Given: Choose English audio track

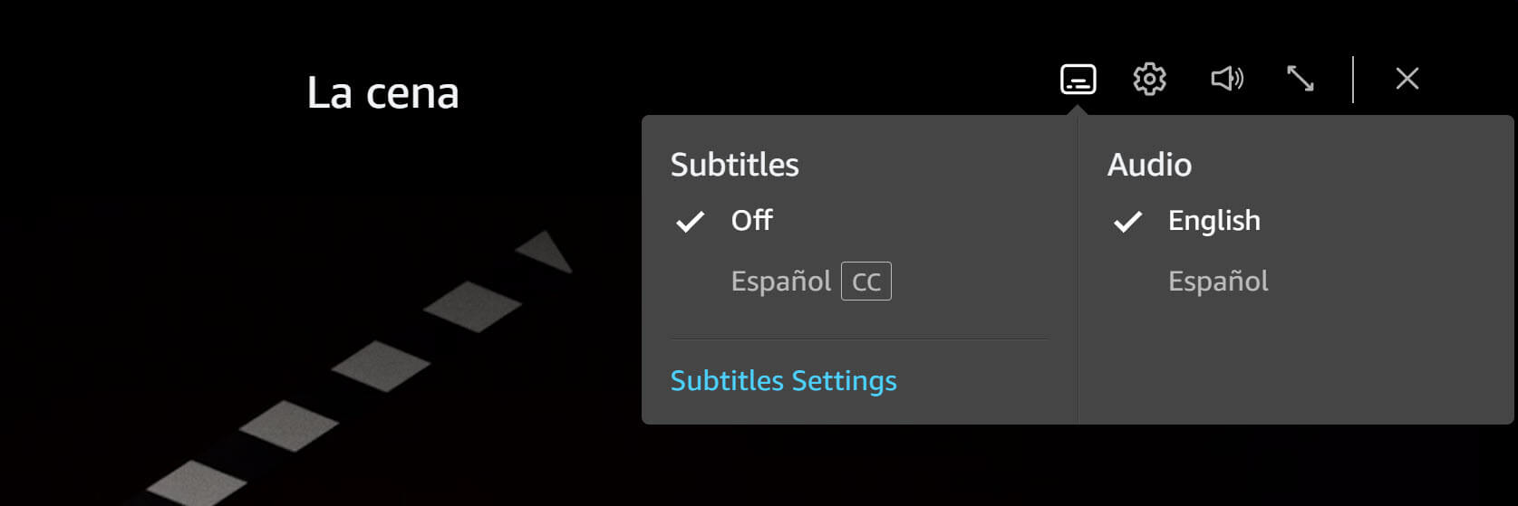Looking at the screenshot, I should point(1213,220).
